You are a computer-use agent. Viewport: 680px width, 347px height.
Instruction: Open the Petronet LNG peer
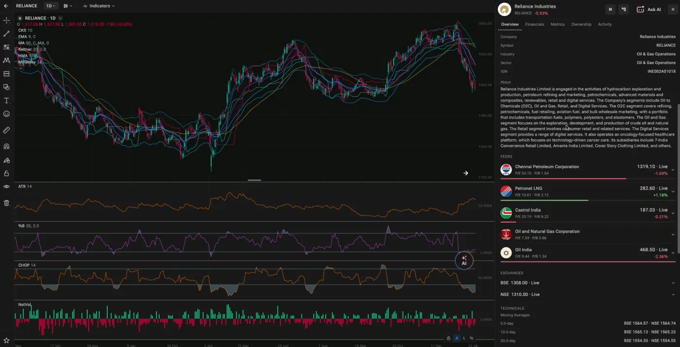point(587,191)
